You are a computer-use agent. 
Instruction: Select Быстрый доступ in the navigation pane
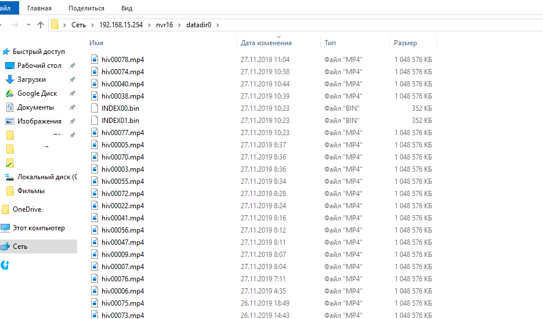(39, 52)
